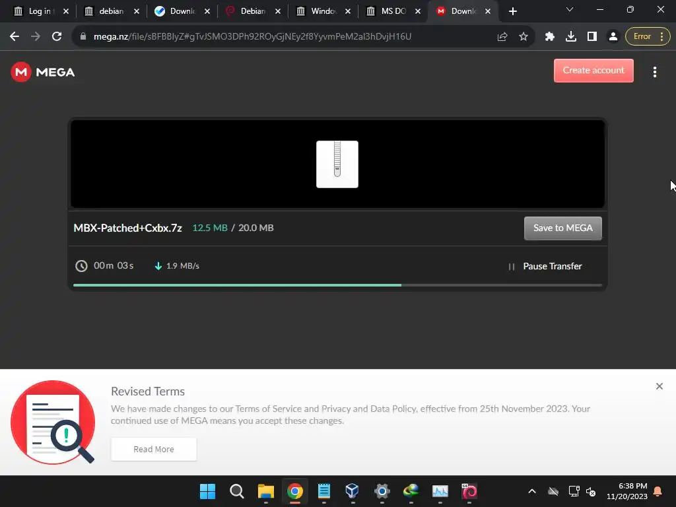Click the Chrome taskbar icon
The width and height of the screenshot is (676, 507).
(x=295, y=491)
